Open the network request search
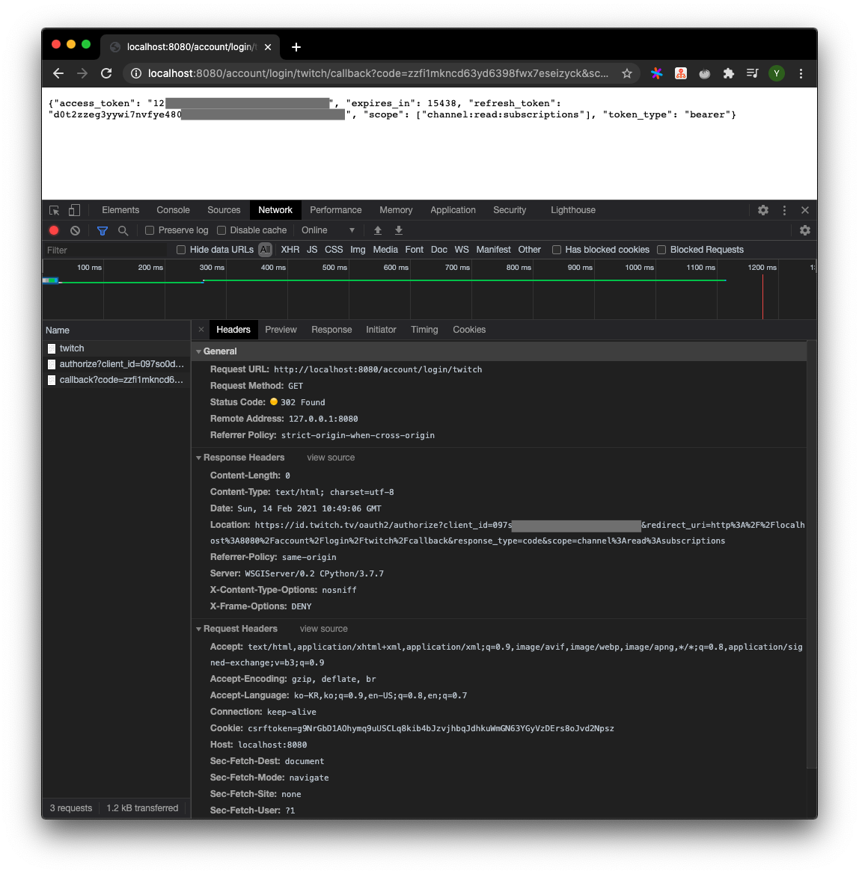The width and height of the screenshot is (859, 874). pyautogui.click(x=122, y=230)
